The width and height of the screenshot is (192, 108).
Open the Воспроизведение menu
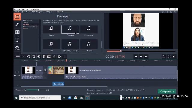[x=36, y=12]
